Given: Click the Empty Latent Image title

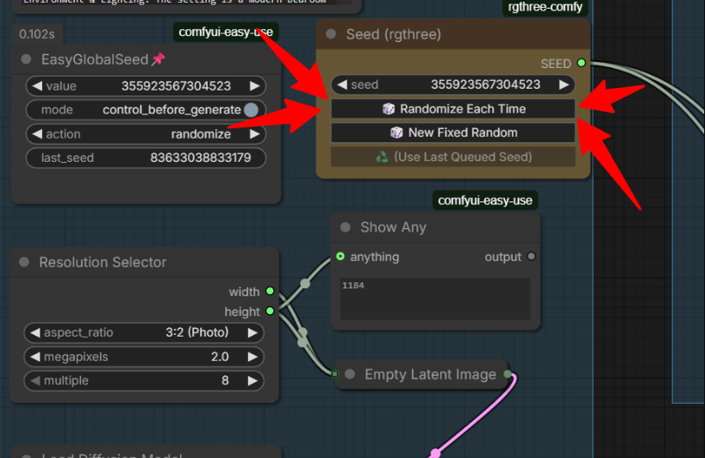Looking at the screenshot, I should tap(430, 374).
